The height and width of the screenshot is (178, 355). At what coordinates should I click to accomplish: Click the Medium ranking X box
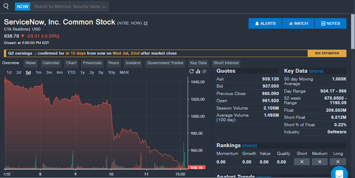(320, 162)
